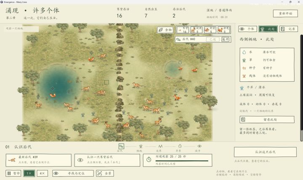Click the 后代 #40 chain icon
Image resolution: width=303 pixels, height=180 pixels.
(x=178, y=39)
